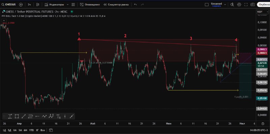Select the Text tool
The width and height of the screenshot is (270, 134).
coord(58,116)
